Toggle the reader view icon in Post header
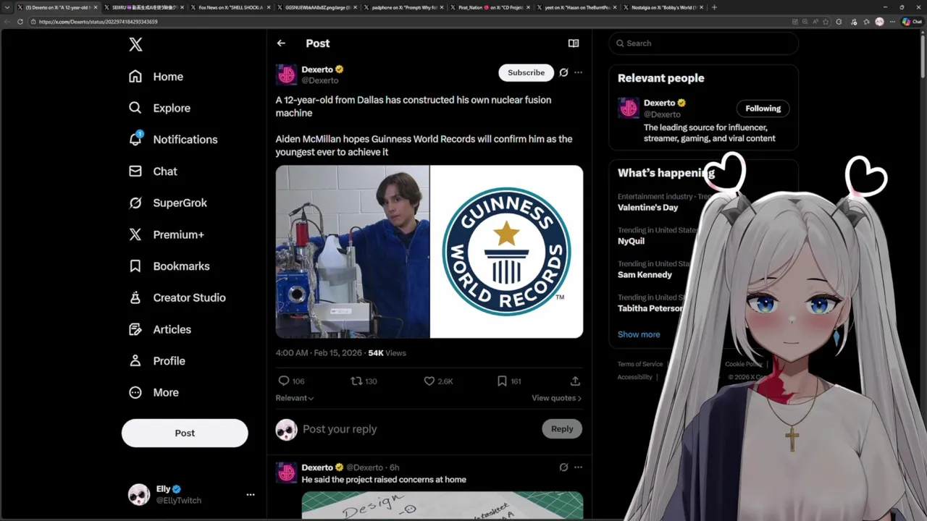This screenshot has height=521, width=927. click(574, 43)
